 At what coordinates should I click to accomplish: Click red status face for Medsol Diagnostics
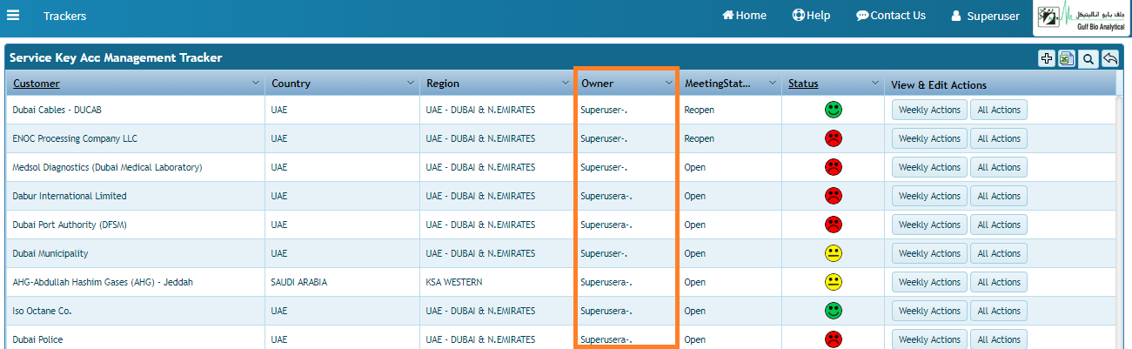(834, 167)
